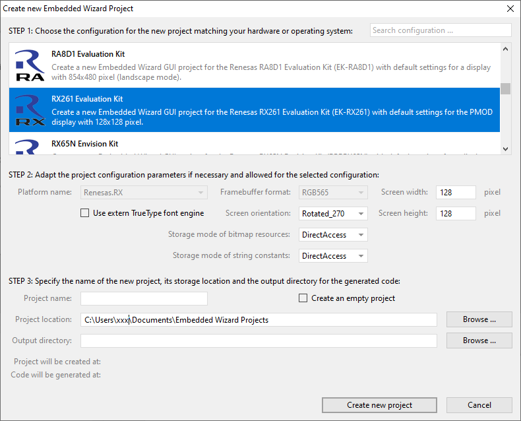Click the Project name text field
Image resolution: width=521 pixels, height=421 pixels.
[144, 298]
